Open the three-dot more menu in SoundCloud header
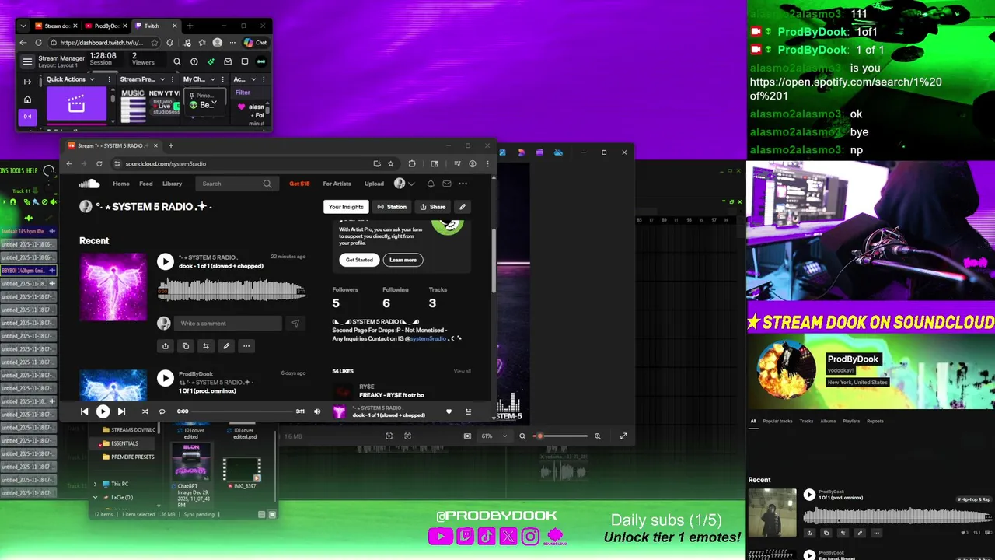Image resolution: width=995 pixels, height=560 pixels. click(463, 184)
